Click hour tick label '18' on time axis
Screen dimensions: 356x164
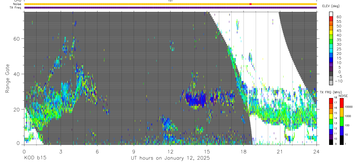(x=243, y=151)
